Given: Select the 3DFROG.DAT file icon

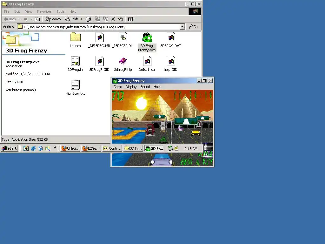Looking at the screenshot, I should [171, 37].
